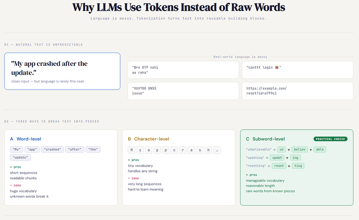This screenshot has width=359, height=220.
Task: Click the "resetting" source word
Action: click(x=256, y=166)
